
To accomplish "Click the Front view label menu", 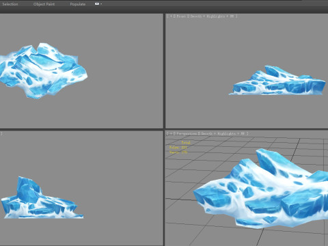I will (181, 16).
